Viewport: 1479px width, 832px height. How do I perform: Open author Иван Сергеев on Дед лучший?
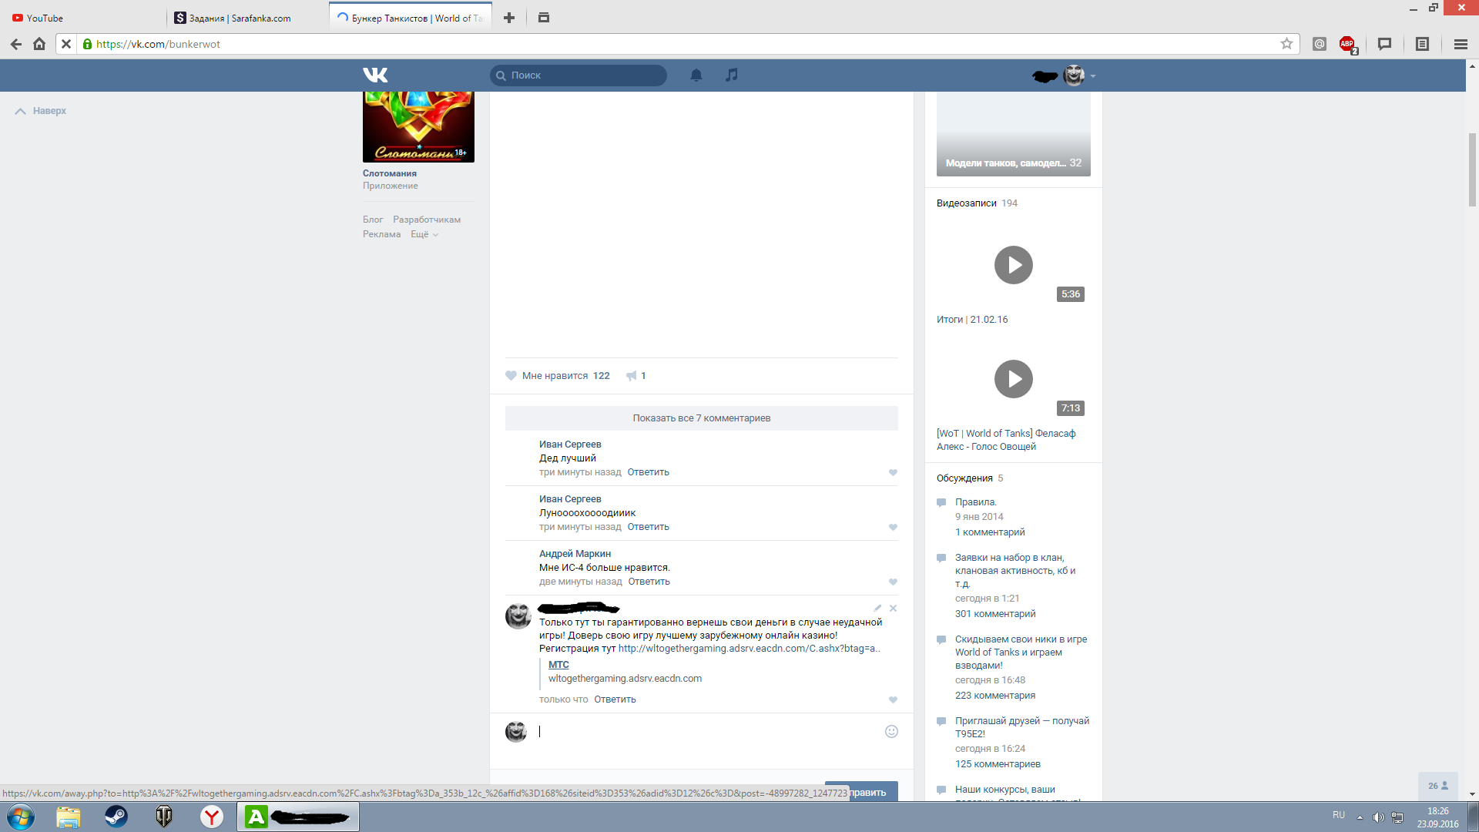(570, 445)
